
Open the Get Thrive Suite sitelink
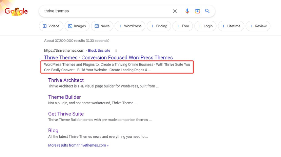coord(66,114)
